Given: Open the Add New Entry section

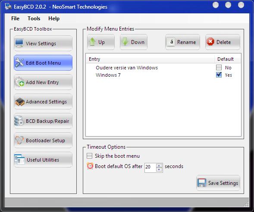Looking at the screenshot, I should 43,82.
